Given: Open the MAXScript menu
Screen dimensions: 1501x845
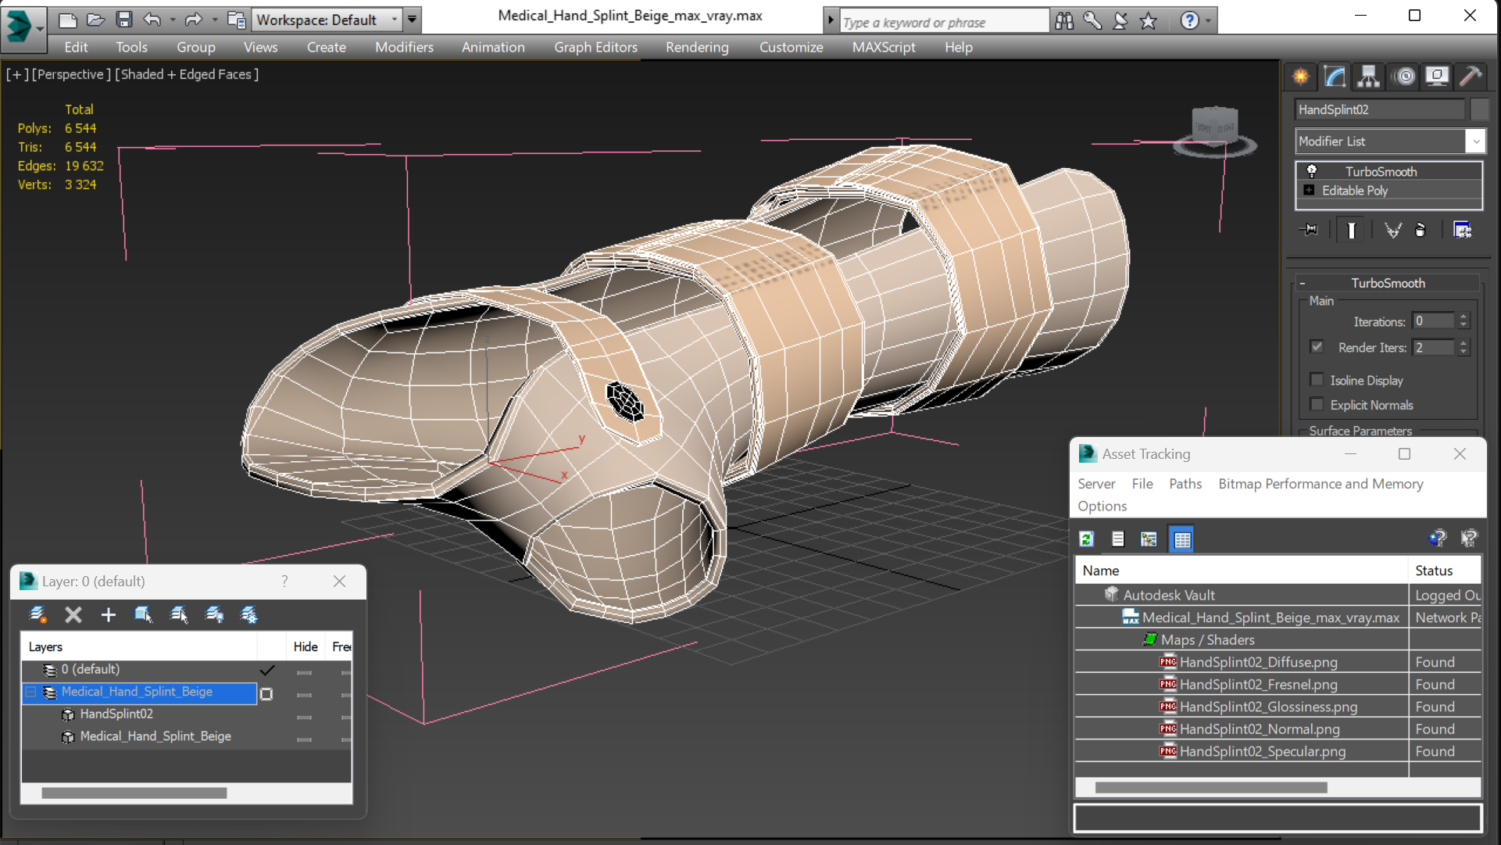Looking at the screenshot, I should [884, 47].
